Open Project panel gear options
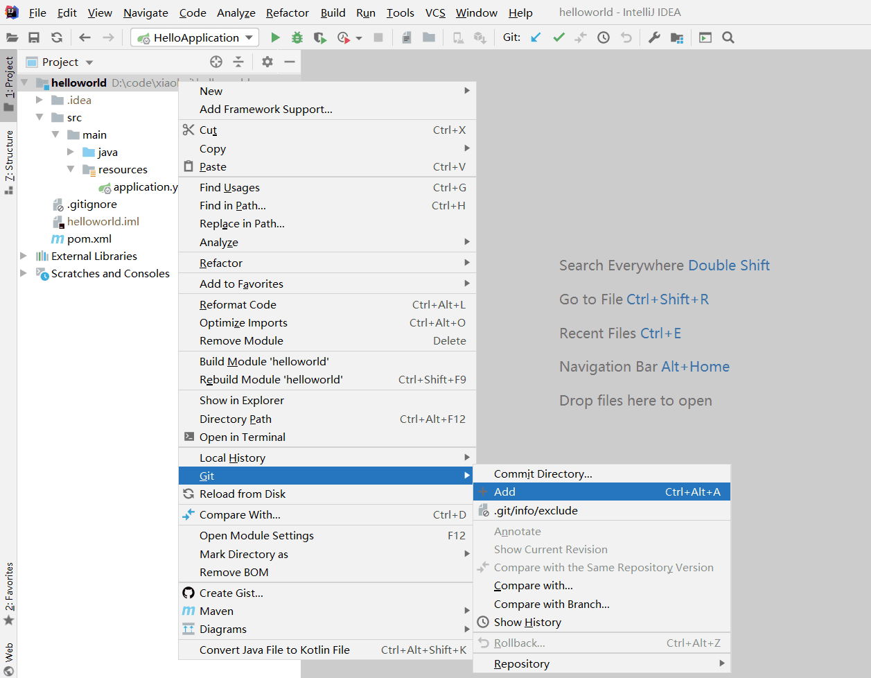The width and height of the screenshot is (871, 678). tap(267, 62)
